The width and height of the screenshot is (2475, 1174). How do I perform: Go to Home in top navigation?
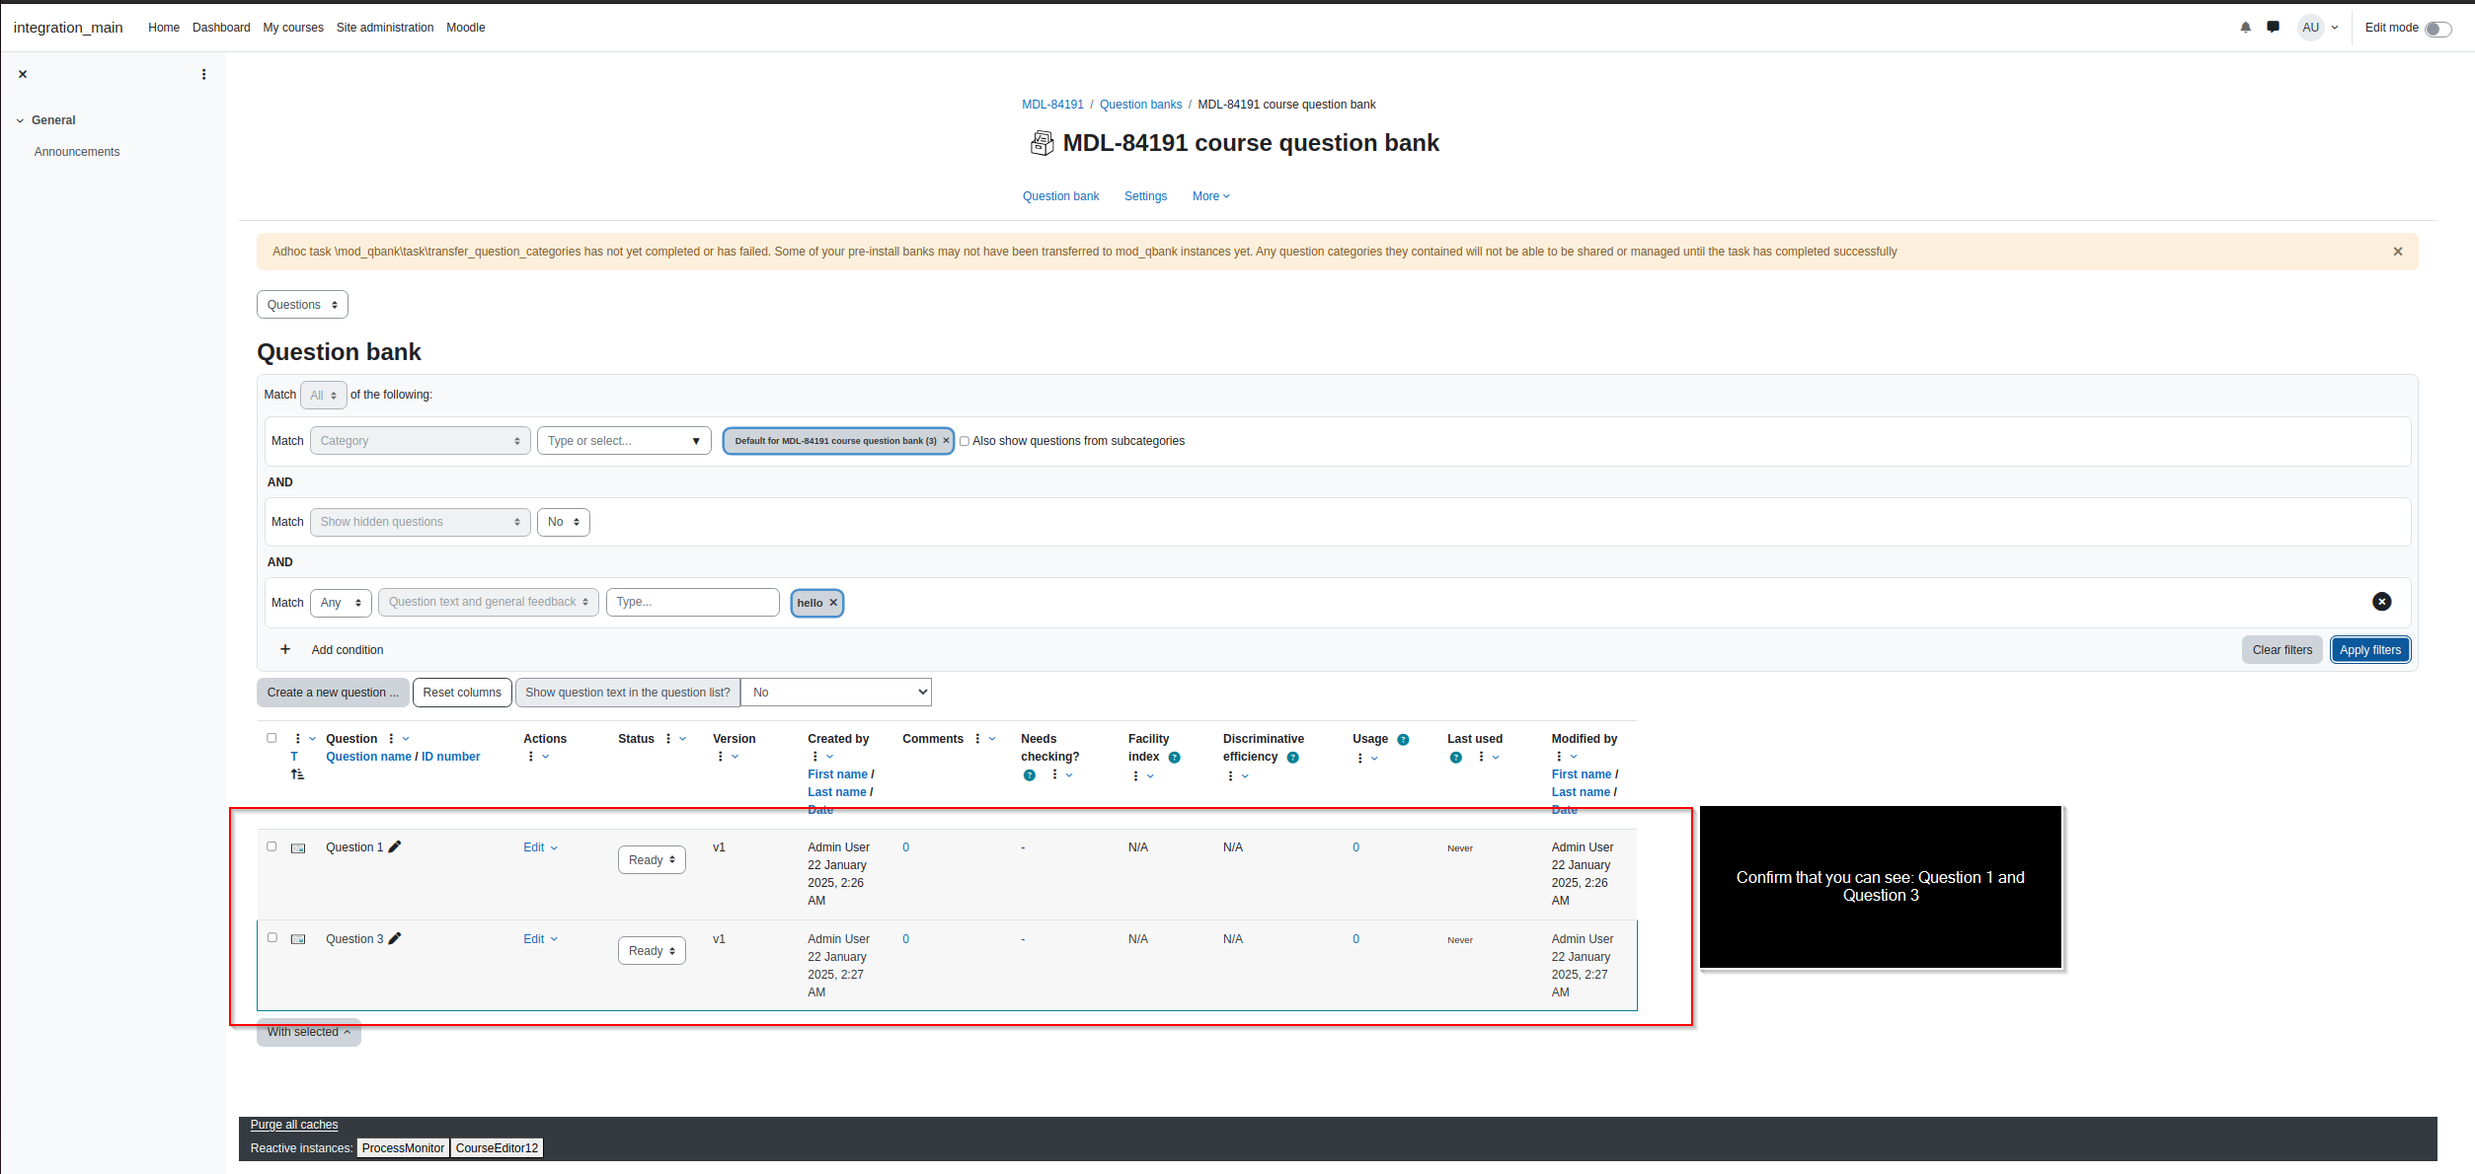[x=164, y=28]
